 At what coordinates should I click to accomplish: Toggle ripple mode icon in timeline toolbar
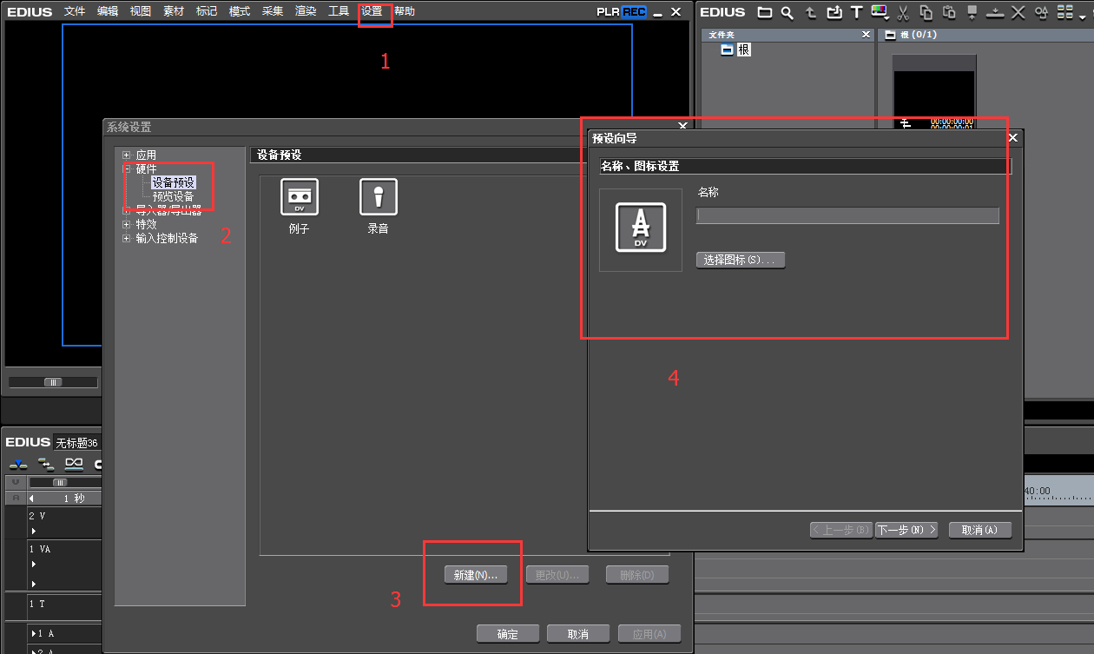(x=74, y=465)
